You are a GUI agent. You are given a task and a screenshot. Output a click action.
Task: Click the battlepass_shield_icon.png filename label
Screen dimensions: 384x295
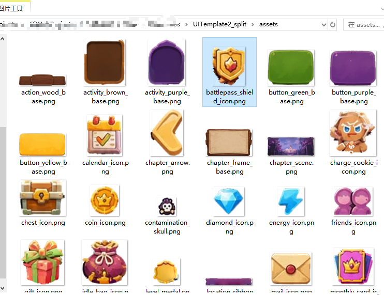point(229,97)
